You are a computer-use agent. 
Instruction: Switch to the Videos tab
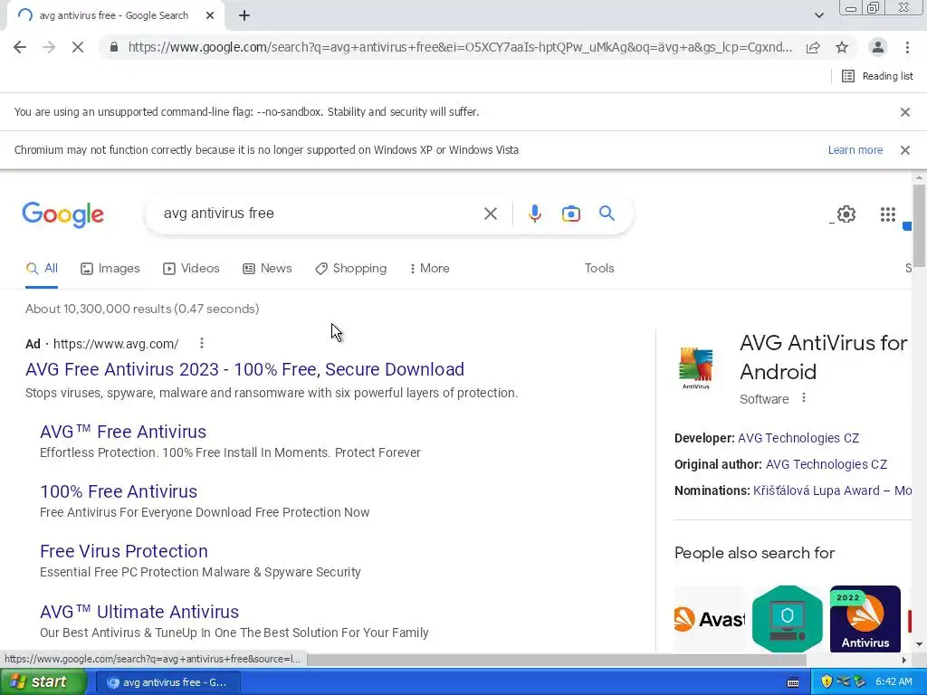(191, 269)
